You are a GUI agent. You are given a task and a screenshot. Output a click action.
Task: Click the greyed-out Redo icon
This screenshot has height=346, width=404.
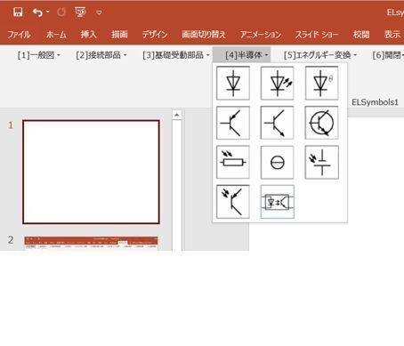pos(61,12)
